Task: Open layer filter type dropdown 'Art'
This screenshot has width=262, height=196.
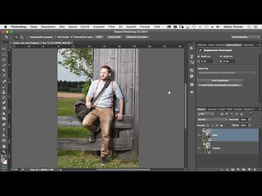Action: [206, 114]
